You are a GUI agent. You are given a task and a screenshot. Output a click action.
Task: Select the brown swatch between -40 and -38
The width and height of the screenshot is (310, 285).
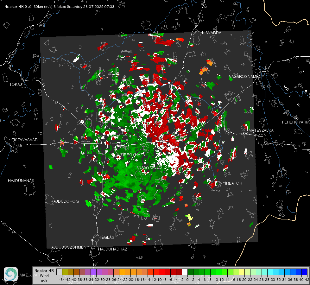(77, 272)
